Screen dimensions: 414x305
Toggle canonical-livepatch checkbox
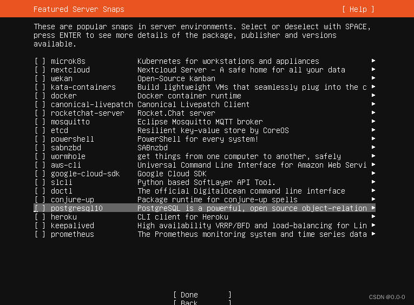click(40, 104)
